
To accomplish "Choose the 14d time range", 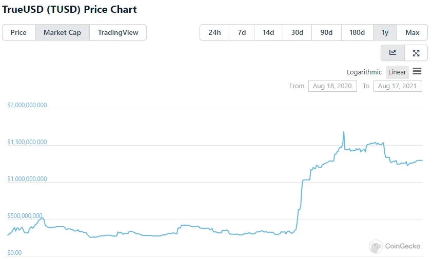I will click(268, 32).
